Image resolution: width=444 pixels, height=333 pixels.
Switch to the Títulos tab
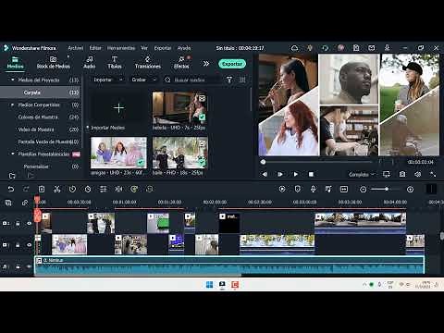pyautogui.click(x=115, y=62)
